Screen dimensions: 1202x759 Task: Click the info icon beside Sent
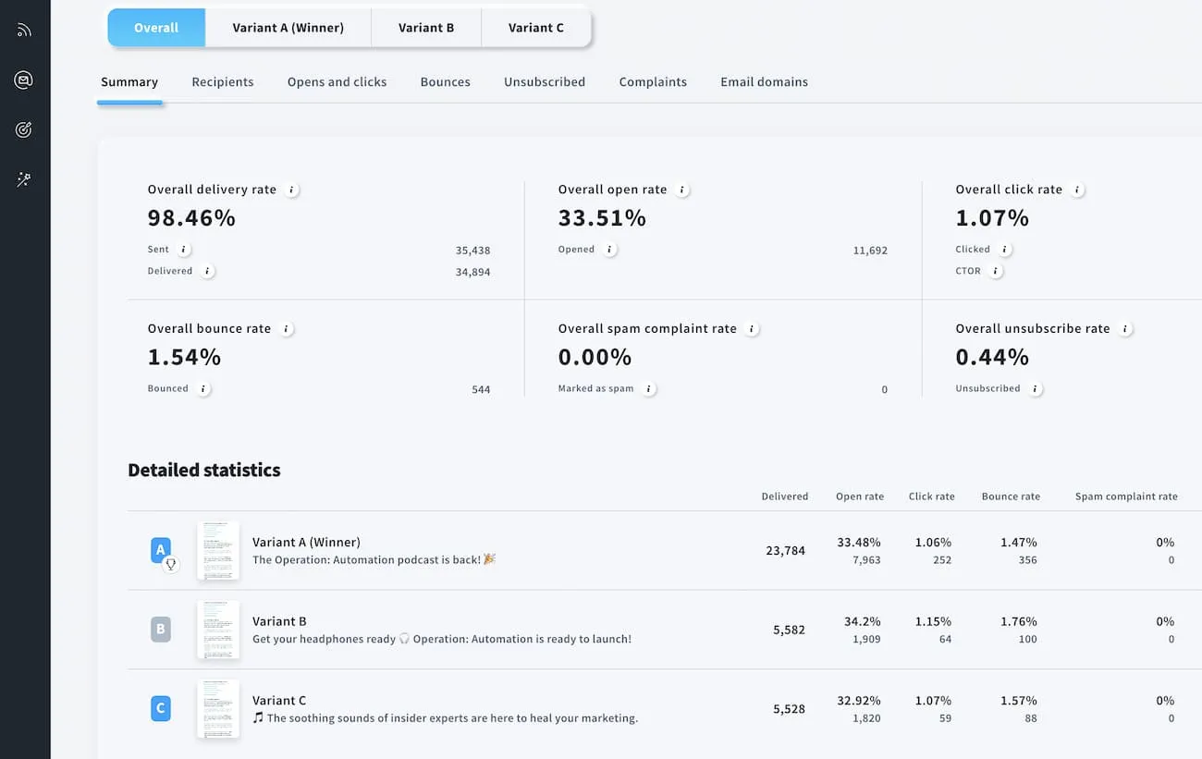coord(184,249)
